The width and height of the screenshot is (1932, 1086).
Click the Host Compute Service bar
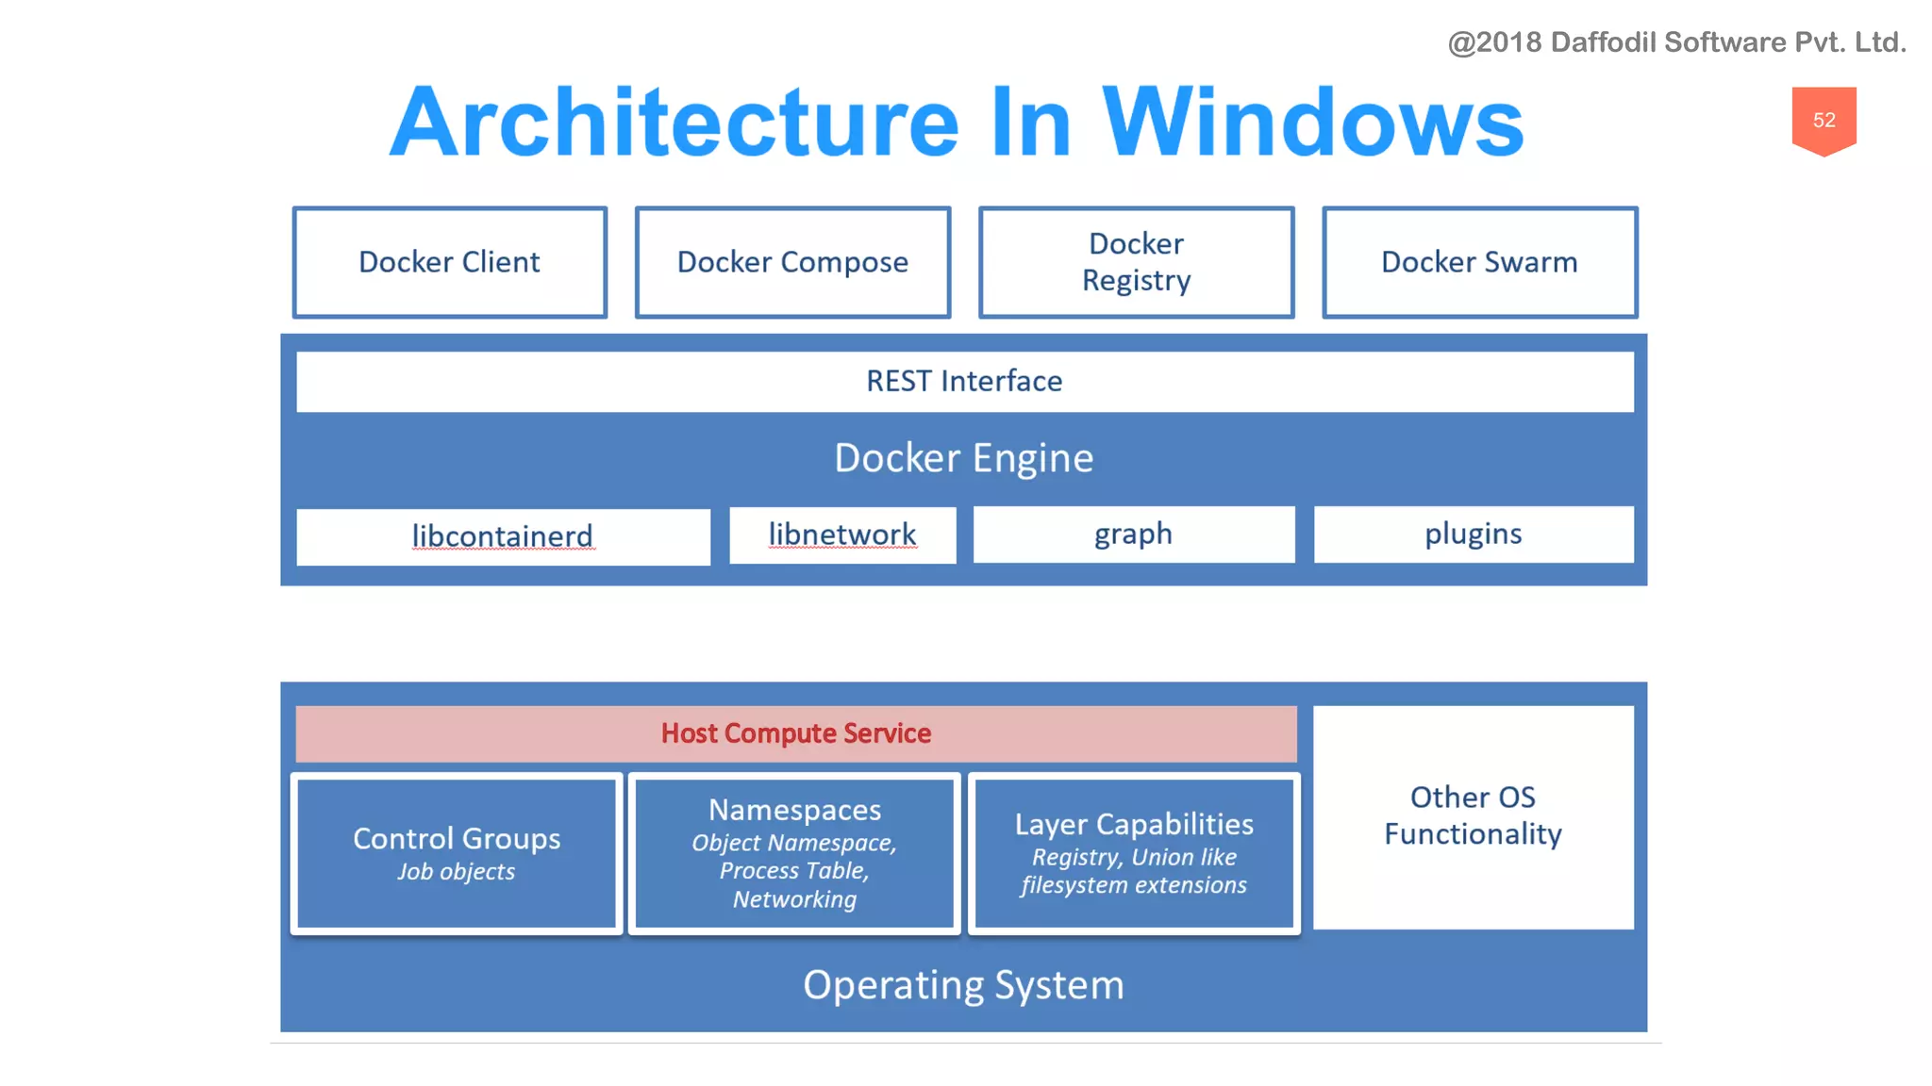pos(795,733)
